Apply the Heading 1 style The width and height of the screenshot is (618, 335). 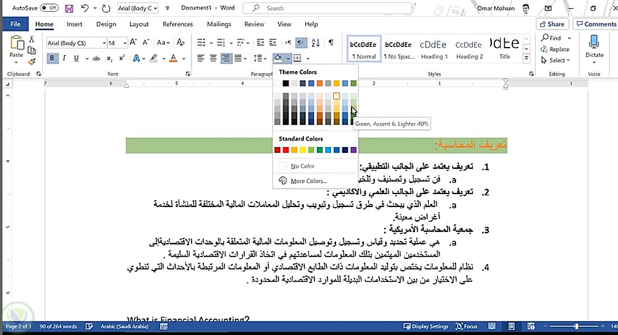[434, 48]
